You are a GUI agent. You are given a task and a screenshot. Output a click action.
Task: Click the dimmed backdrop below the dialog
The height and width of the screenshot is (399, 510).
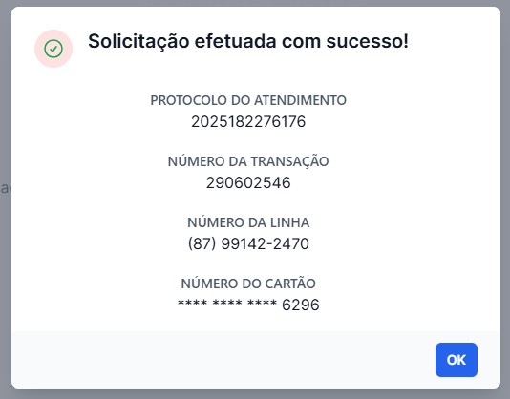(255, 394)
